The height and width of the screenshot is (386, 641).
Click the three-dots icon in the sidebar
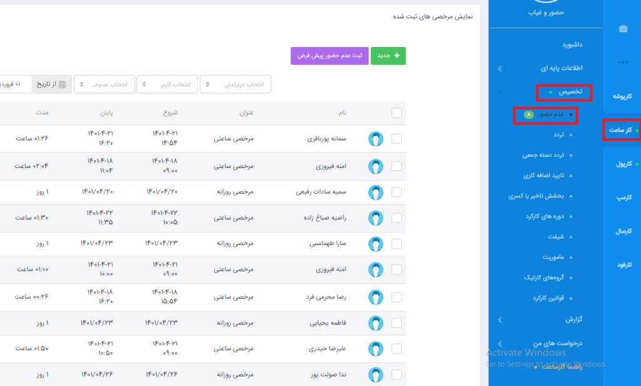622,62
